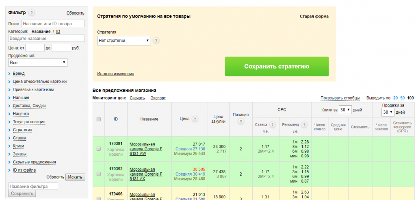Screen dimensions: 416x200
Task: Expand the Наличие filter section
Action: tap(21, 98)
